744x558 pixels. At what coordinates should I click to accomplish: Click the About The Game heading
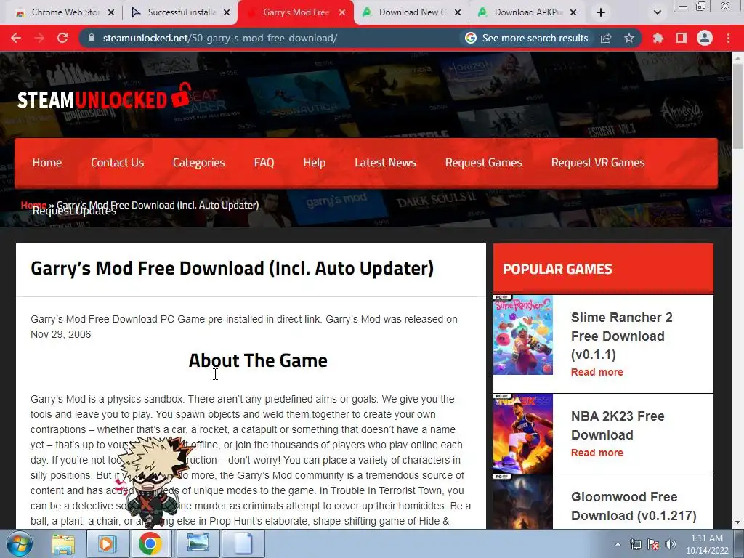click(x=258, y=360)
